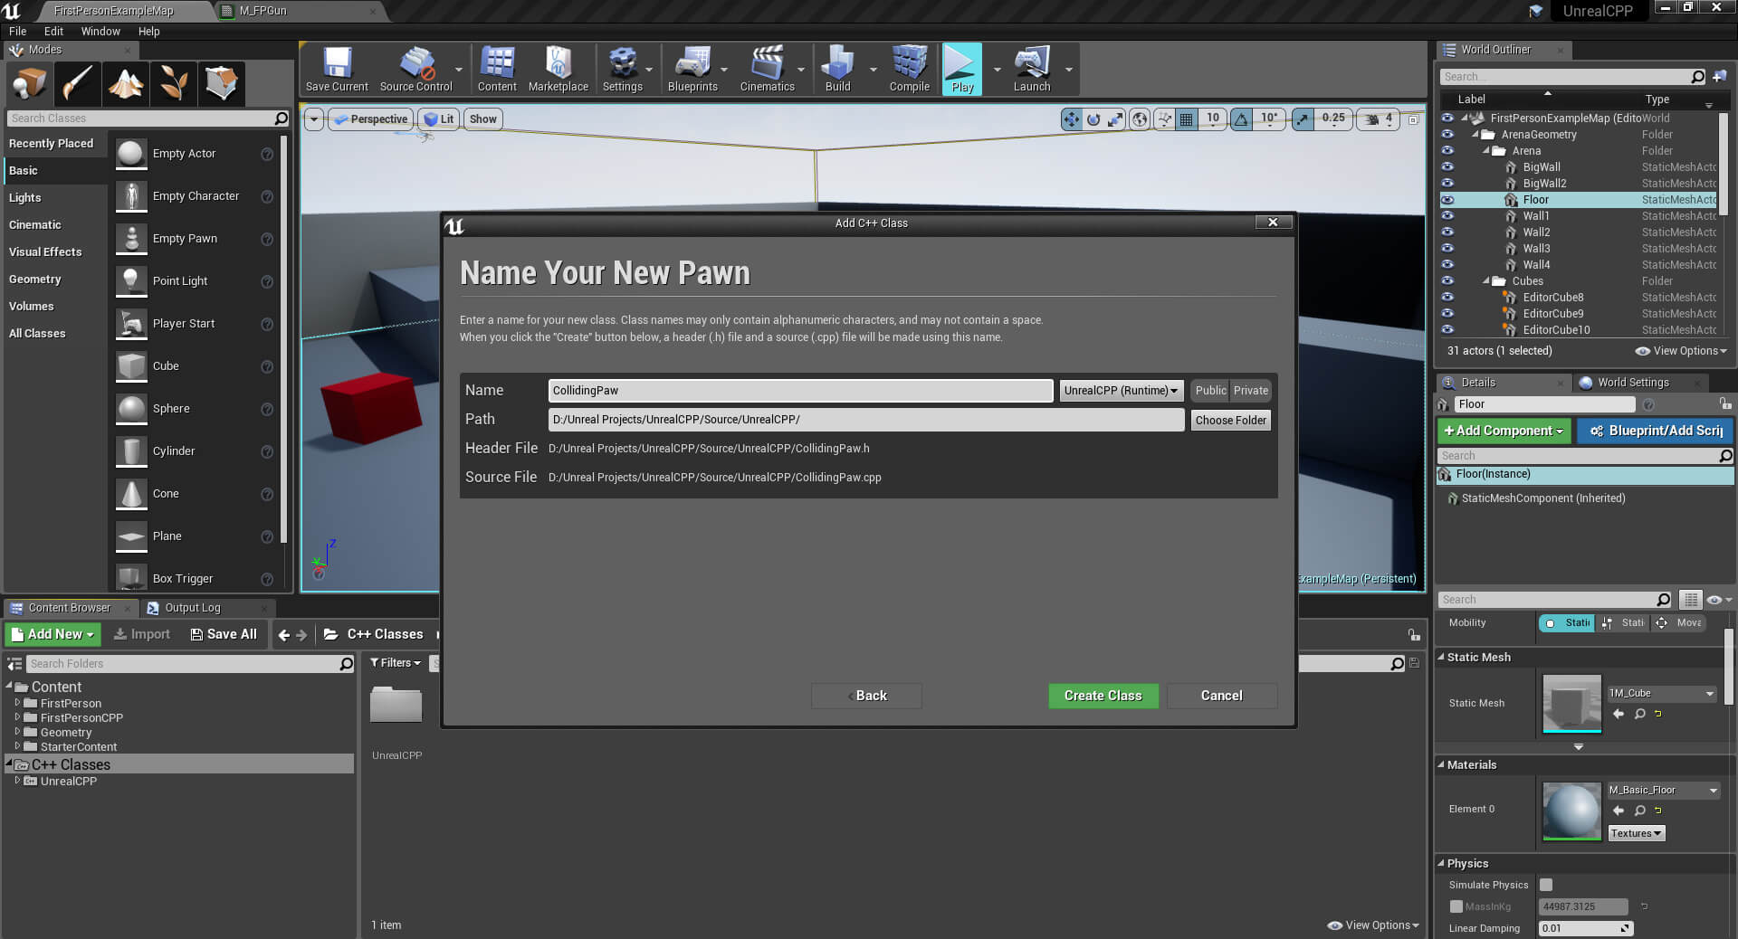
Task: Open UnrealCPP (Runtime) module dropdown
Action: click(1121, 391)
